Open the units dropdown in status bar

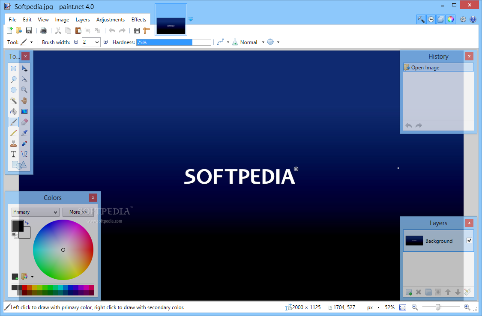point(378,307)
